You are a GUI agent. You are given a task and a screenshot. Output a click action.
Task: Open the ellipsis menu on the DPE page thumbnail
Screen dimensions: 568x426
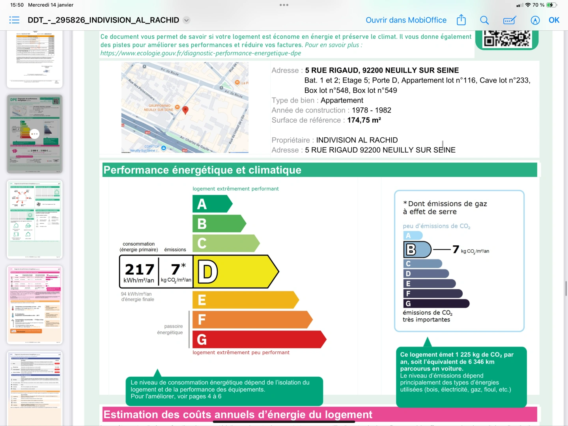click(x=35, y=134)
